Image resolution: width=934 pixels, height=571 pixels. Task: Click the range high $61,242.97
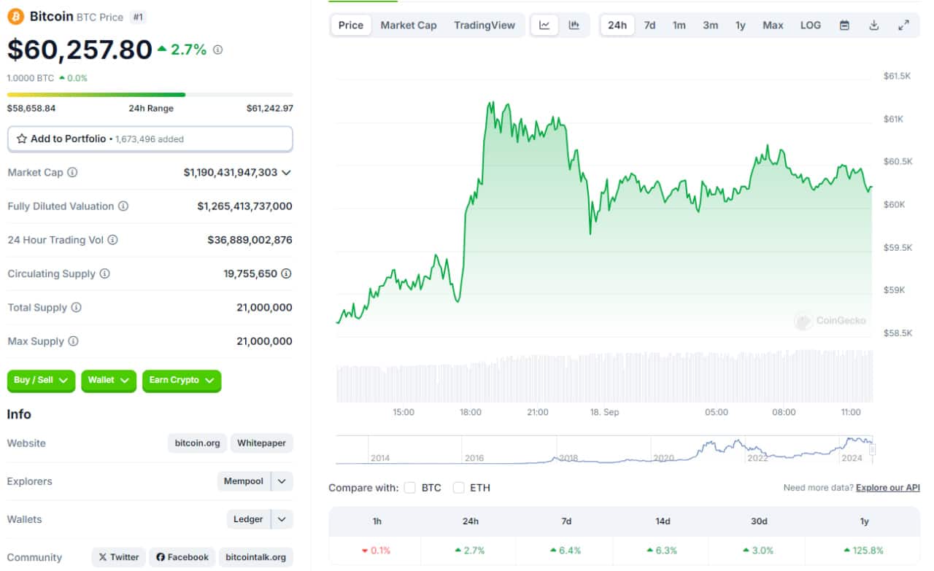[270, 108]
